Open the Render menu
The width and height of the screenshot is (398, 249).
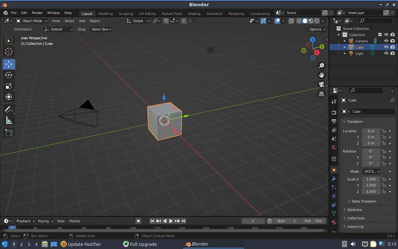coord(37,13)
